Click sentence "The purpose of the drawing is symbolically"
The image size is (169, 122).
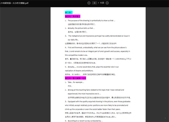pos(92,21)
